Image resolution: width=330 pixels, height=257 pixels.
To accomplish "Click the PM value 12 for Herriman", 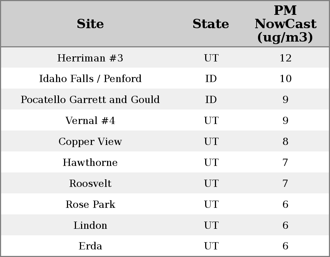I will tap(285, 58).
